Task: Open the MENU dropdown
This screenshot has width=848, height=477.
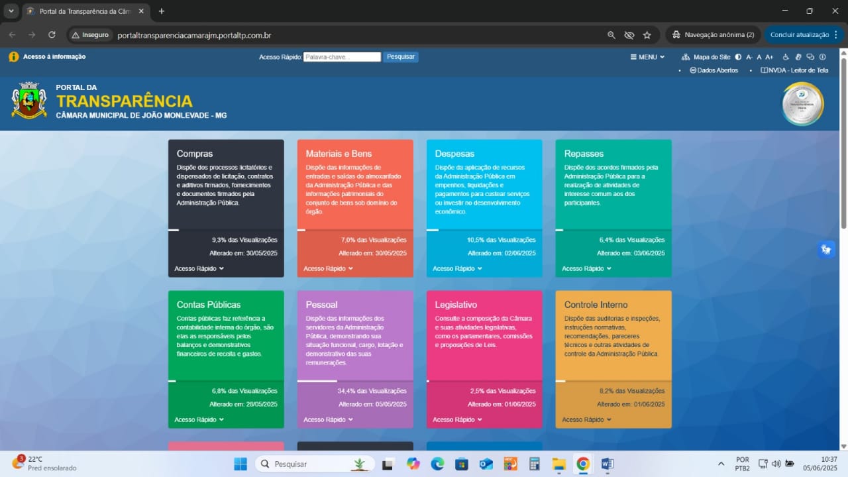Action: [647, 57]
